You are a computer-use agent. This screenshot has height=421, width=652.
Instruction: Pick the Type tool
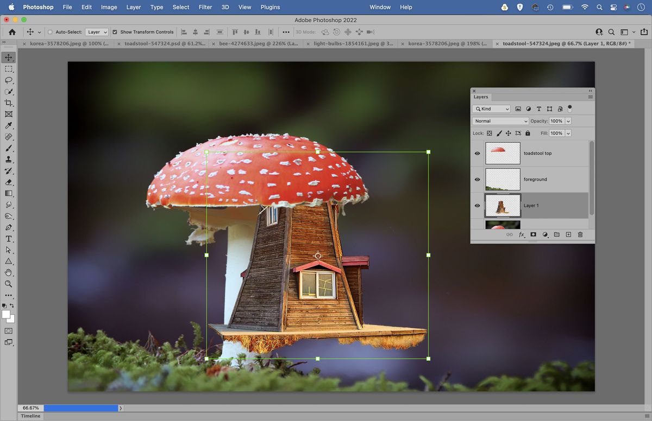click(8, 239)
